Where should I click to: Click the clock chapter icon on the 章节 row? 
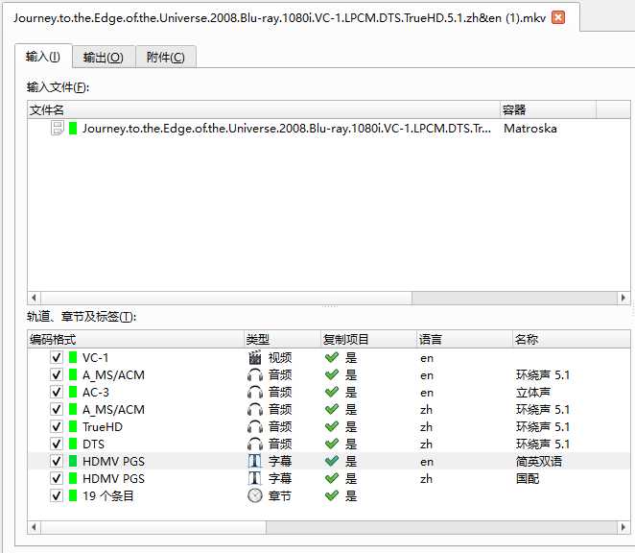coord(255,495)
